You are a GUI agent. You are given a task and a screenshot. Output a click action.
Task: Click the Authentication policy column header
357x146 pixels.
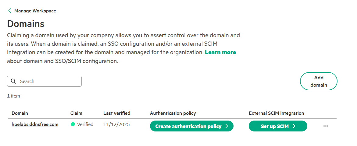173,113
